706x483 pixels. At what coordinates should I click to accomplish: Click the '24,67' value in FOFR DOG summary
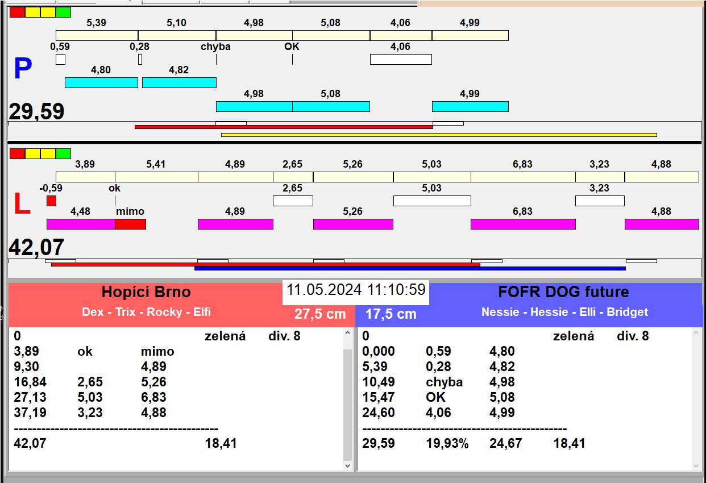coord(505,444)
